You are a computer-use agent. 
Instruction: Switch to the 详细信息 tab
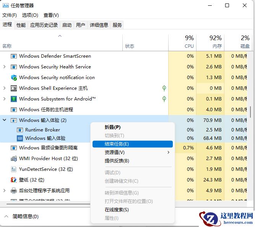point(99,25)
